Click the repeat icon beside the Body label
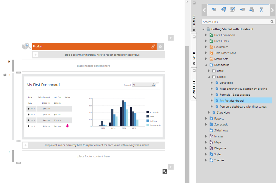Screen dimensions: 276x183 [4, 75]
